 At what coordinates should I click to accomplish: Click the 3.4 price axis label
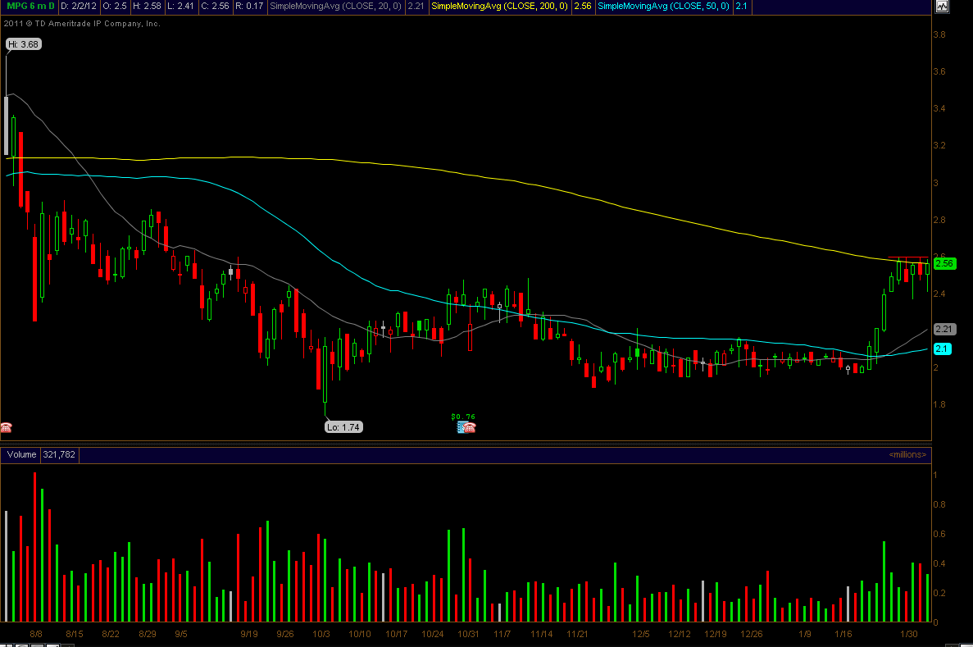point(939,109)
